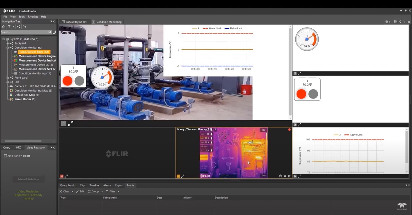Open the Help menu
Image resolution: width=412 pixels, height=215 pixels.
44,17
